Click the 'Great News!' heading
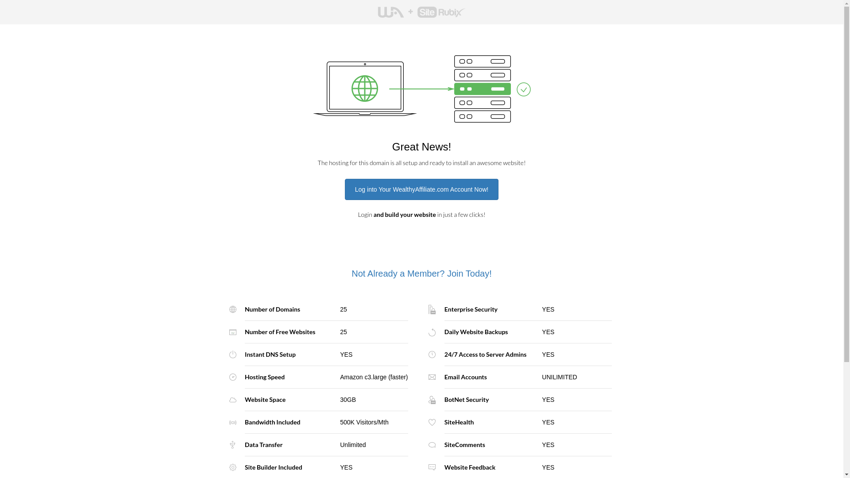850x478 pixels. pyautogui.click(x=421, y=146)
